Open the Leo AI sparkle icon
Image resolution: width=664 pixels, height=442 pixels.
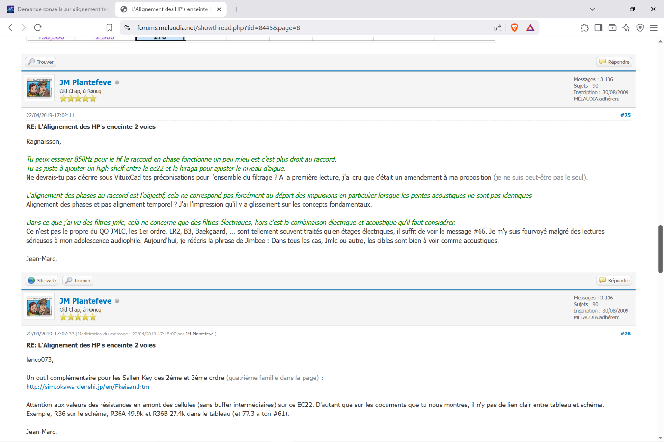tap(626, 28)
